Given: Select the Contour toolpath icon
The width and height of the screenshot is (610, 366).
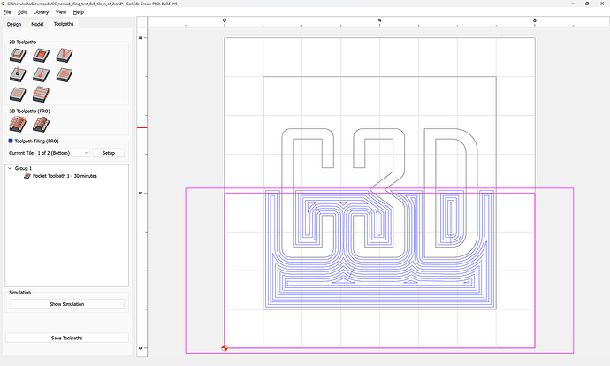Looking at the screenshot, I should tap(18, 55).
